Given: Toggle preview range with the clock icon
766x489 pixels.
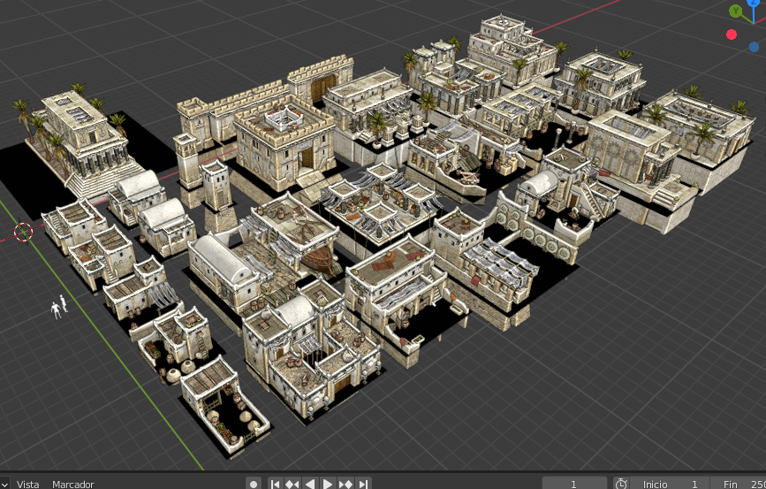Looking at the screenshot, I should click(x=621, y=484).
